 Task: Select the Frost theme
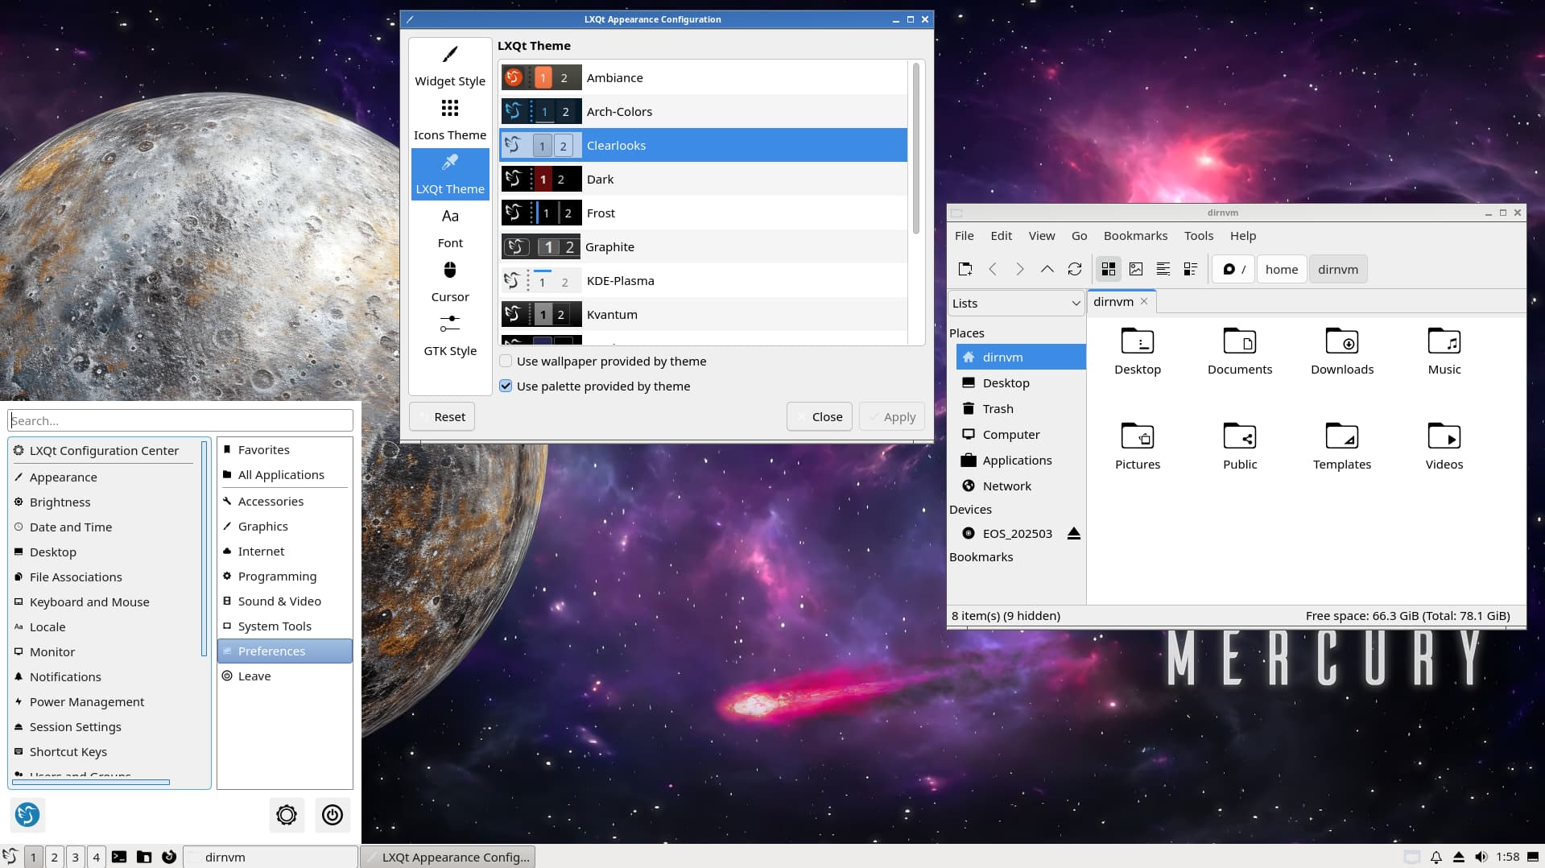[703, 213]
